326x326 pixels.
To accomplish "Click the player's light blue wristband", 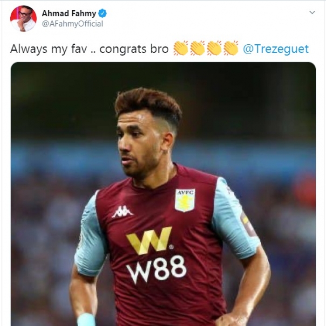I will pyautogui.click(x=86, y=319).
